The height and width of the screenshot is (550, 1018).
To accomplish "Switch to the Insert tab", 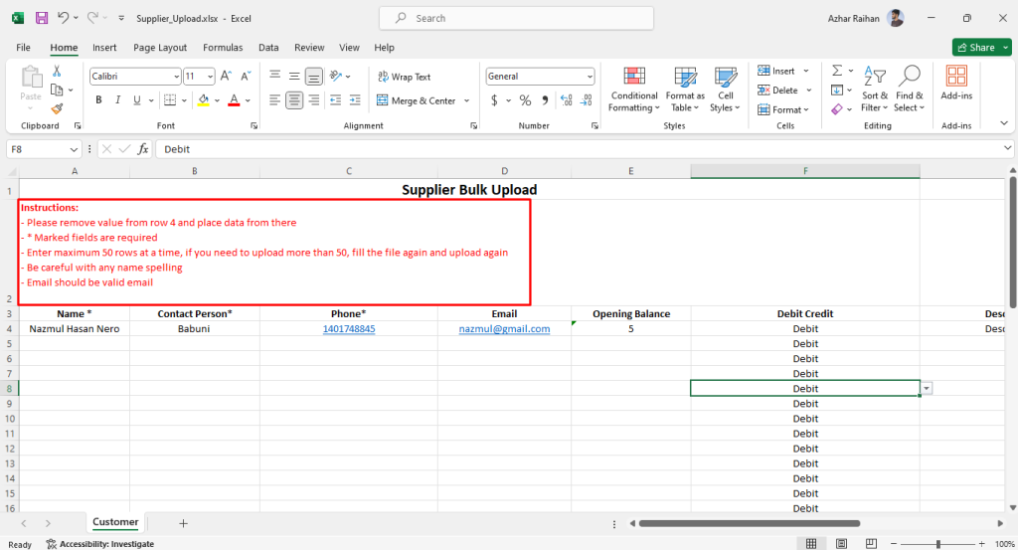I will click(104, 48).
